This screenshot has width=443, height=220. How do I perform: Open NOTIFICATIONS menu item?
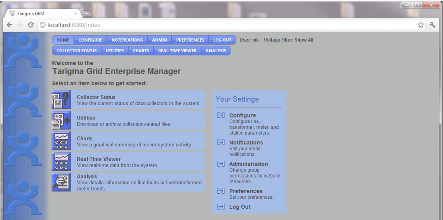127,40
